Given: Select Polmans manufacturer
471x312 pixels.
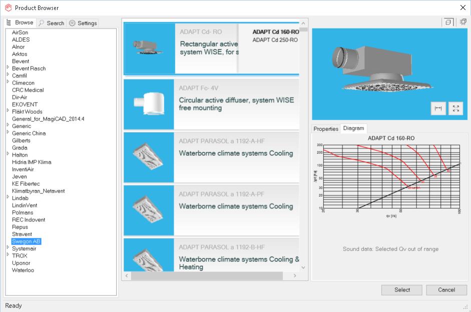Looking at the screenshot, I should [23, 212].
